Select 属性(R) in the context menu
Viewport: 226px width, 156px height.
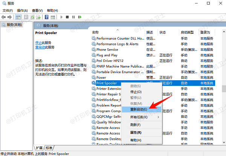click(136, 132)
